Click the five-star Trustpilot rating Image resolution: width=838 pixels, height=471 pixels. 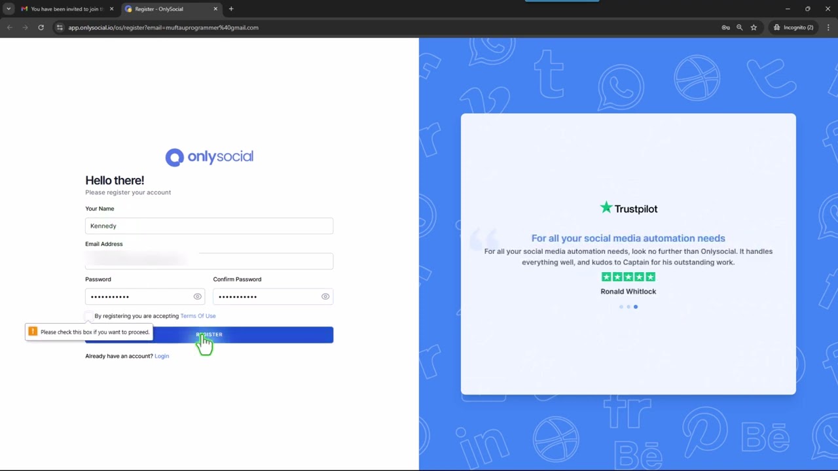tap(628, 277)
